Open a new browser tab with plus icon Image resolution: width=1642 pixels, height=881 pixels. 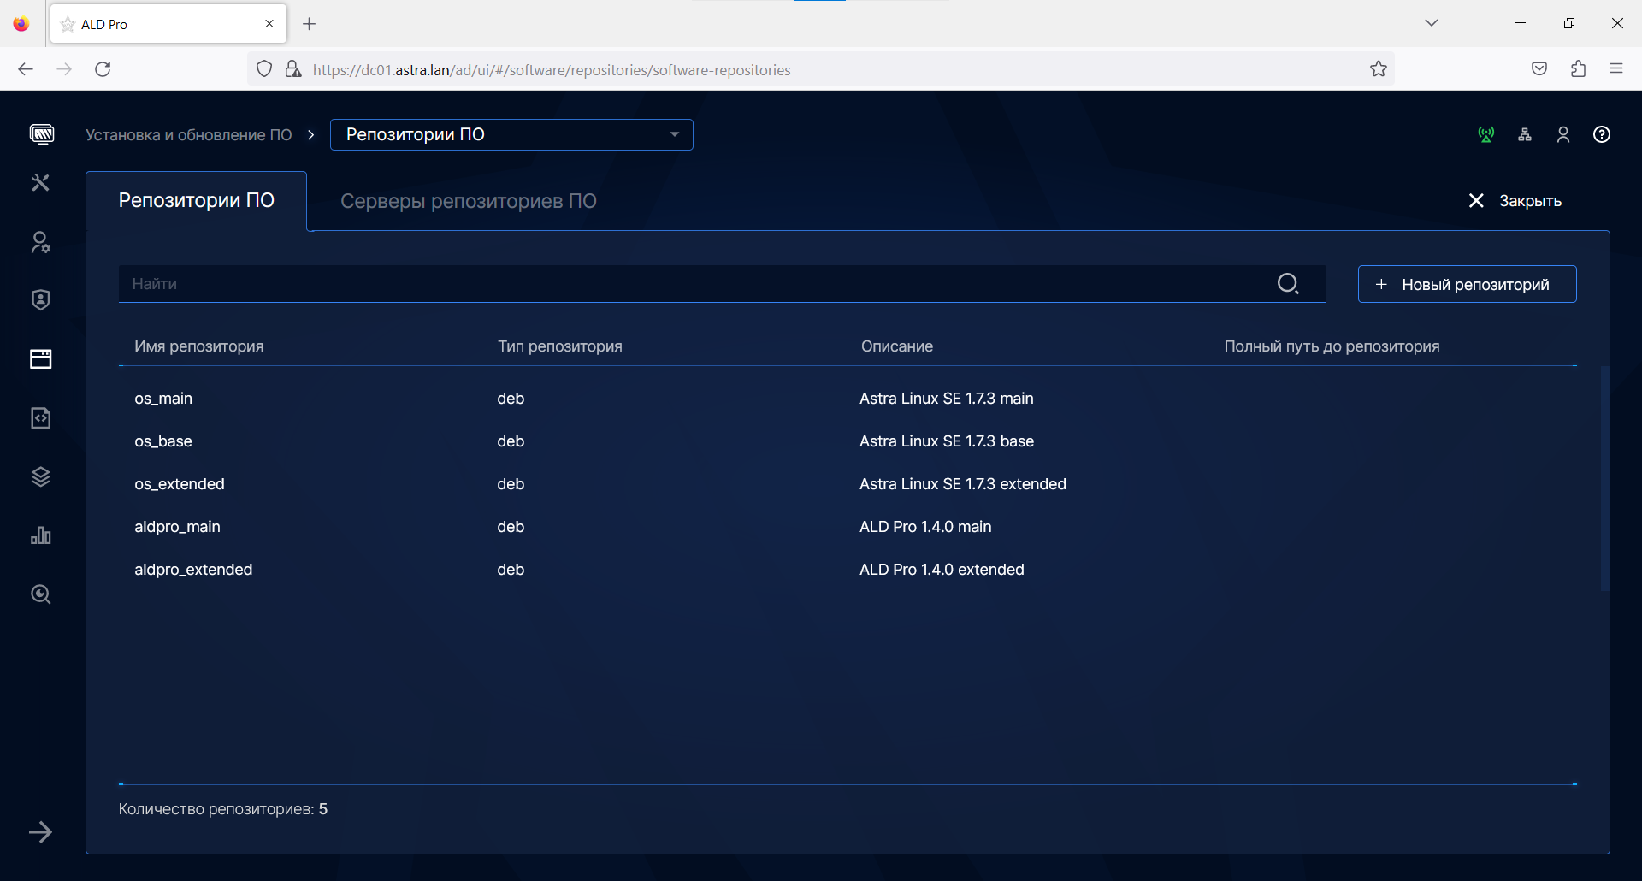click(x=310, y=24)
